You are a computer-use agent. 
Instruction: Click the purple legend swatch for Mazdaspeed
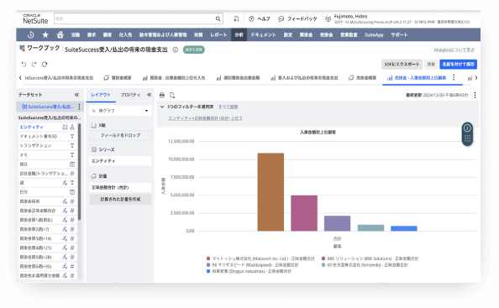(208, 264)
